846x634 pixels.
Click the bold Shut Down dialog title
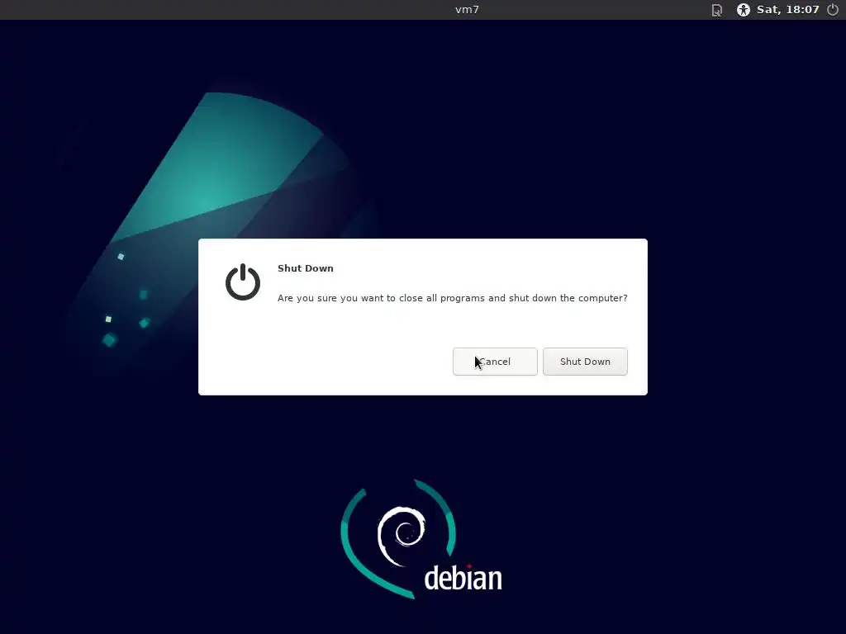306,268
